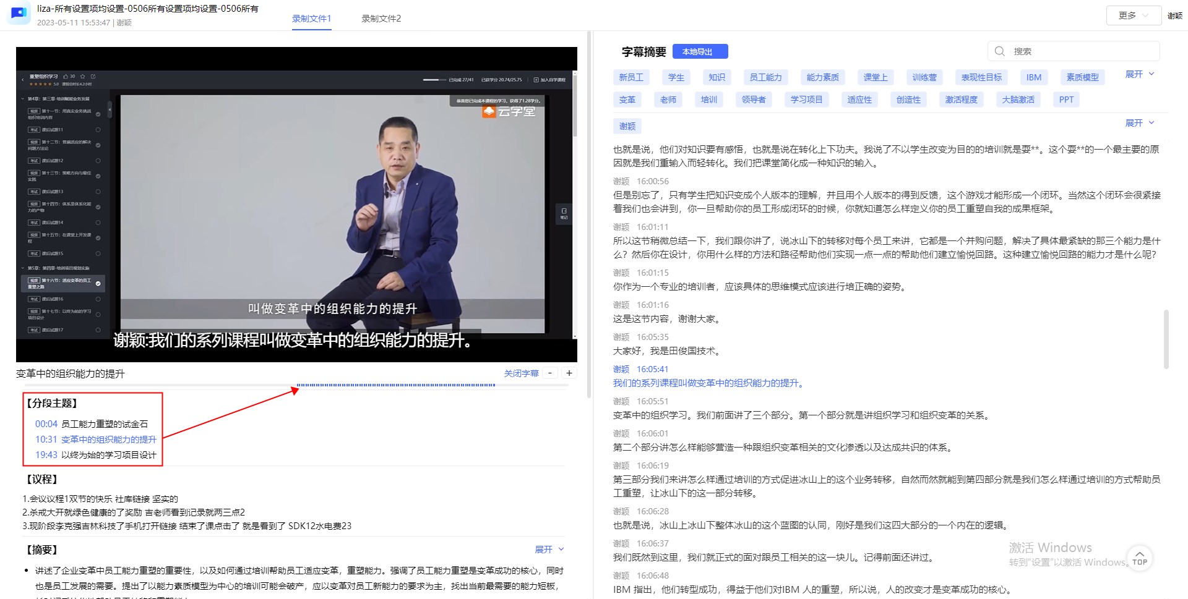Jump to segment 00:04 员工能力重塑的试金石
1188x599 pixels.
92,424
